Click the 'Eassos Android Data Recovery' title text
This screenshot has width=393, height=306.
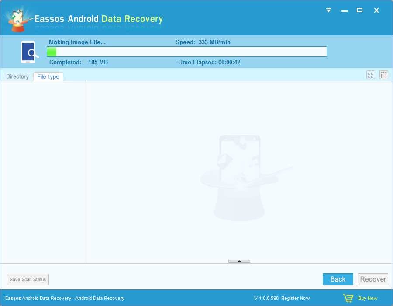(x=99, y=19)
